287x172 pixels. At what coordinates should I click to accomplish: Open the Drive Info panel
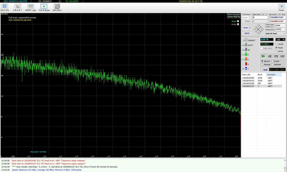pos(5,7)
